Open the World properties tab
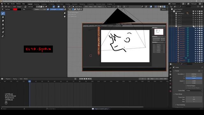 171,84
